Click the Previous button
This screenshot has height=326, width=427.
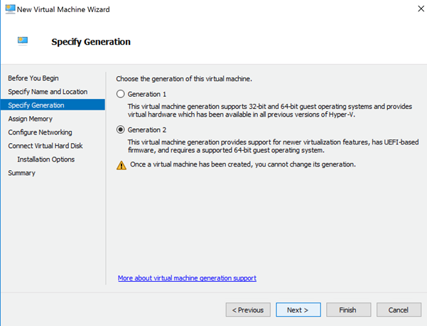[x=248, y=310]
